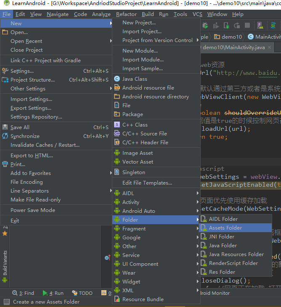
Task: Choose Exit from File menu
Action: [x=56, y=221]
